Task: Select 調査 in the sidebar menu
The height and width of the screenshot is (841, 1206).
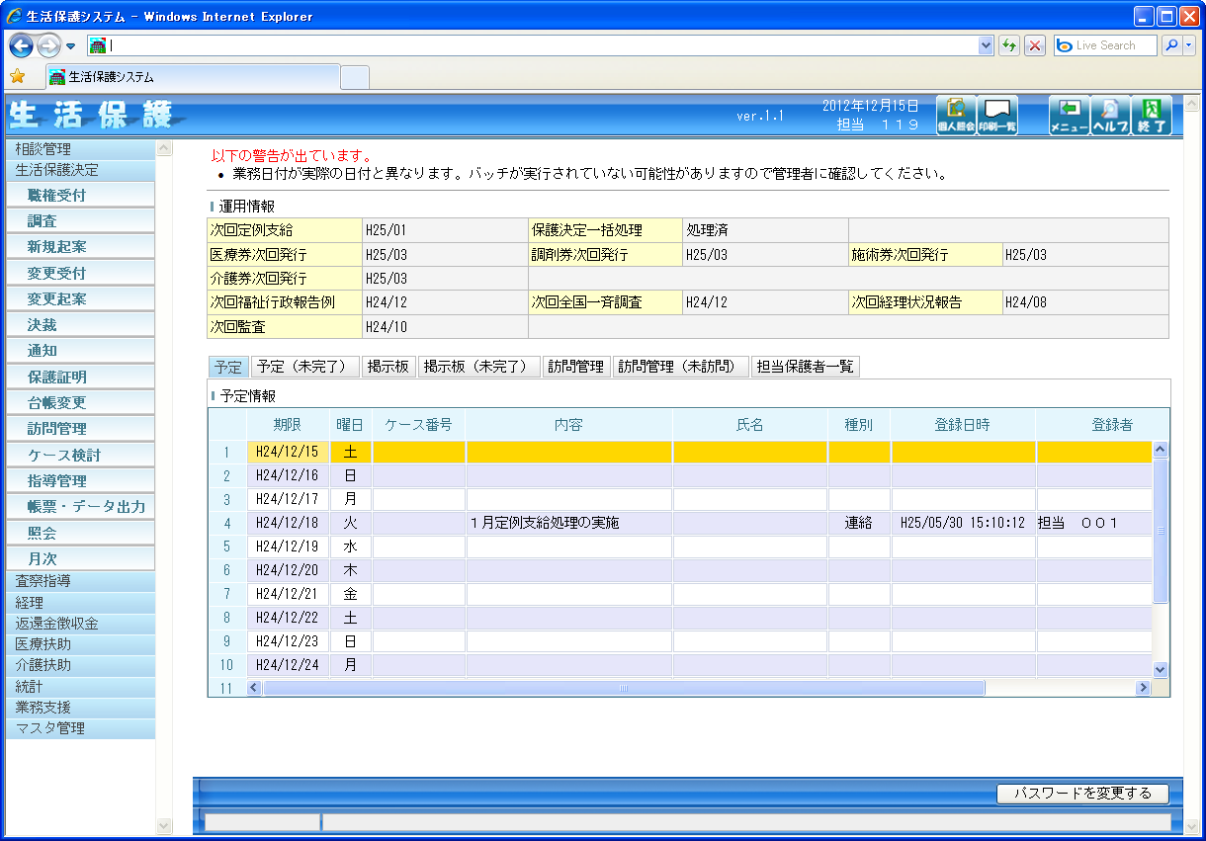Action: [x=80, y=221]
